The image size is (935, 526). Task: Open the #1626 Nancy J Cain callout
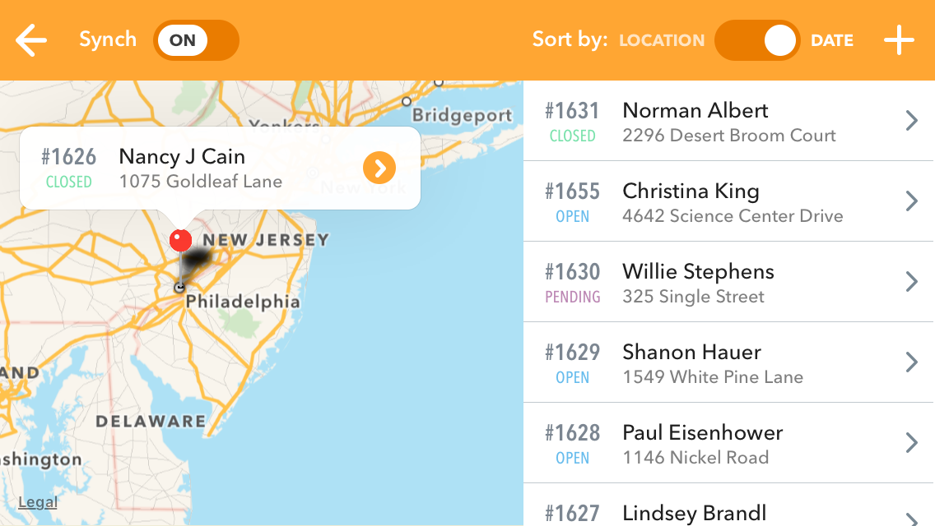220,168
